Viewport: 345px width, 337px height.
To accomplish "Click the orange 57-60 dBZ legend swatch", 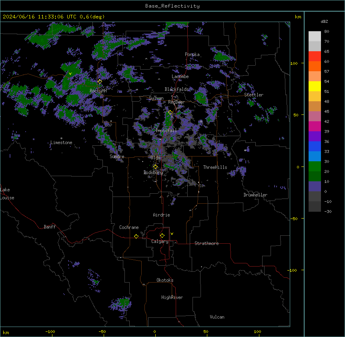I will (315, 66).
